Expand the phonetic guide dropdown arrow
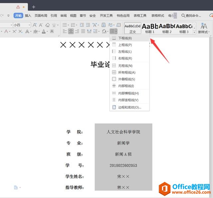213x198 pixels. click(x=58, y=25)
